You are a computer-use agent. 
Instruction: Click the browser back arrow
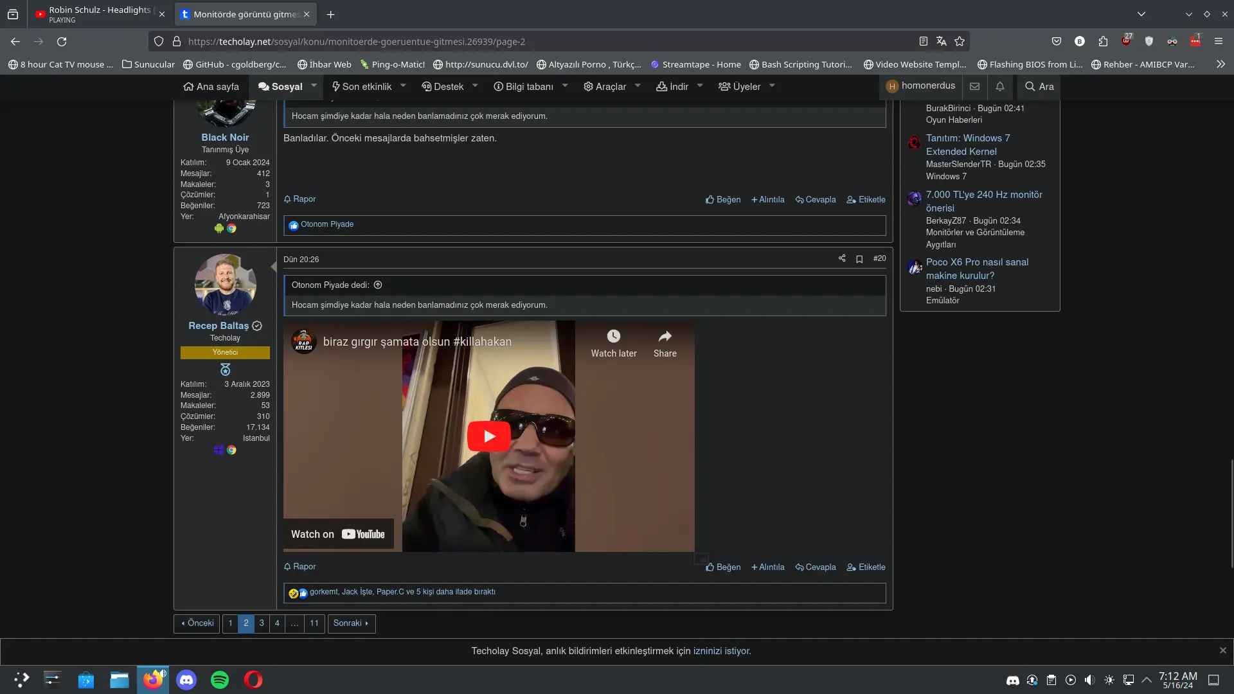(x=15, y=41)
